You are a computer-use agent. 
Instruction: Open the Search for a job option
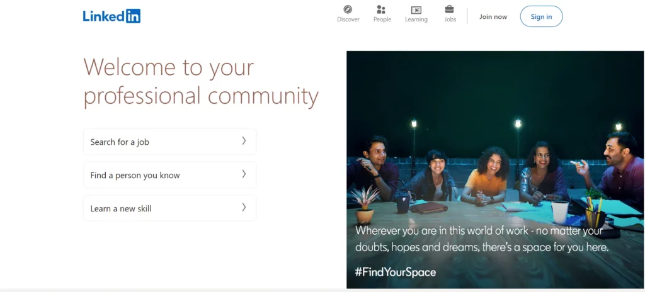[170, 142]
